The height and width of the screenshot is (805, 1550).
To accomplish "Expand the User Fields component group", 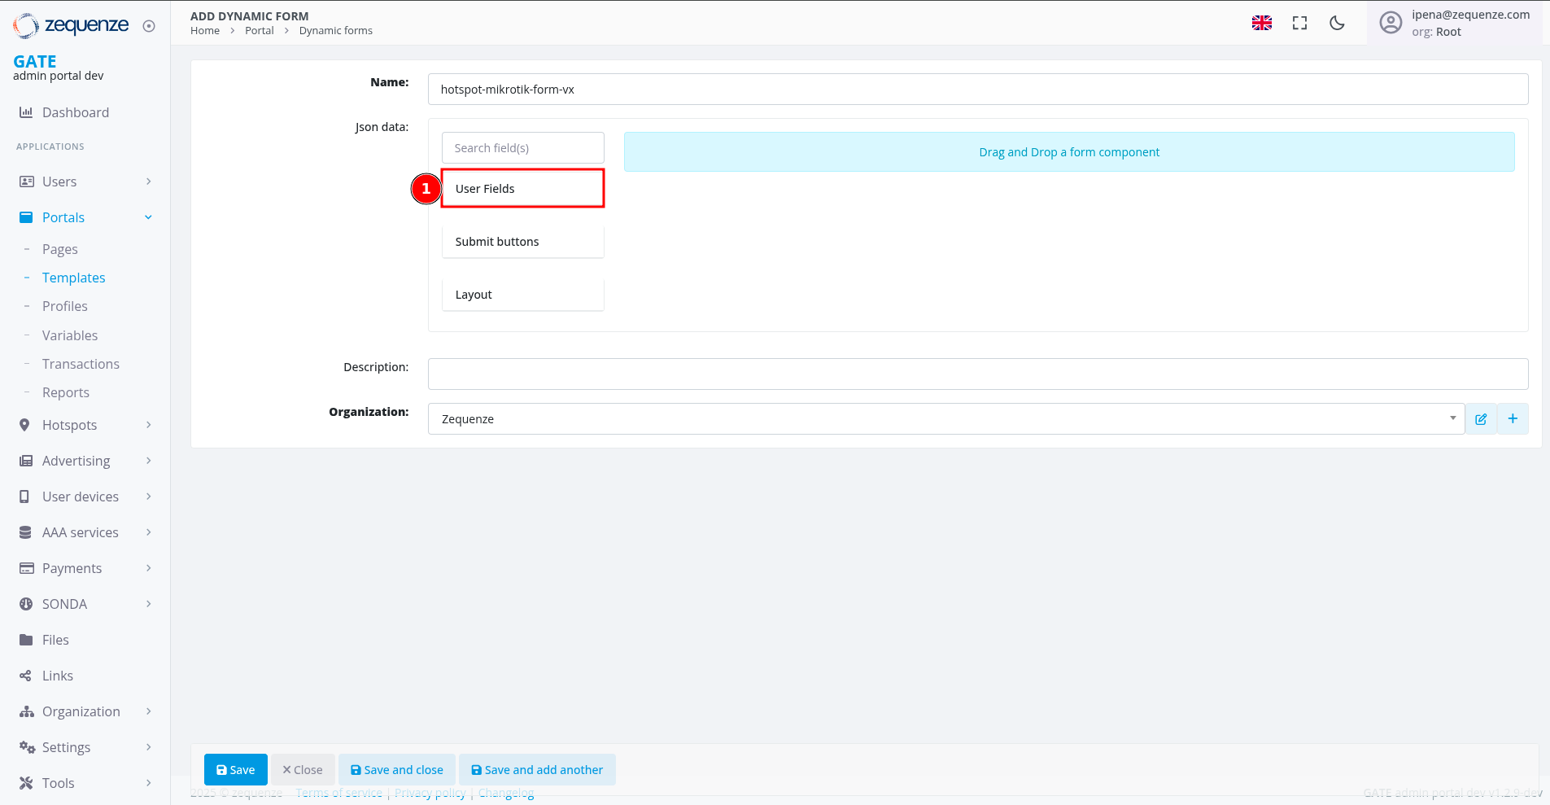I will pos(522,189).
